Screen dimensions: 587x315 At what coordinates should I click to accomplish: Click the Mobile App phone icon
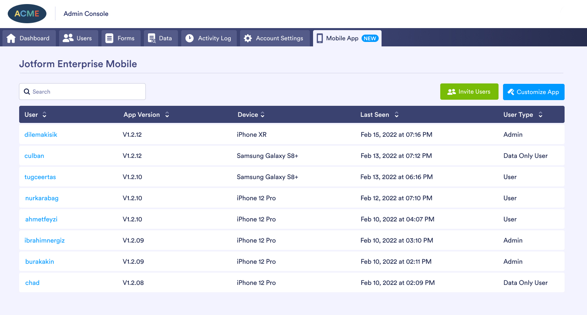pos(320,38)
